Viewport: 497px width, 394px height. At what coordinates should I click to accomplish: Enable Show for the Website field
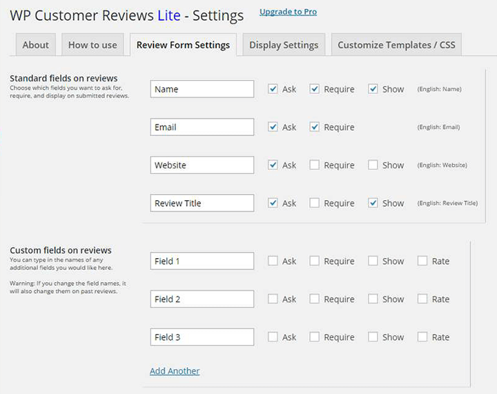pos(373,165)
